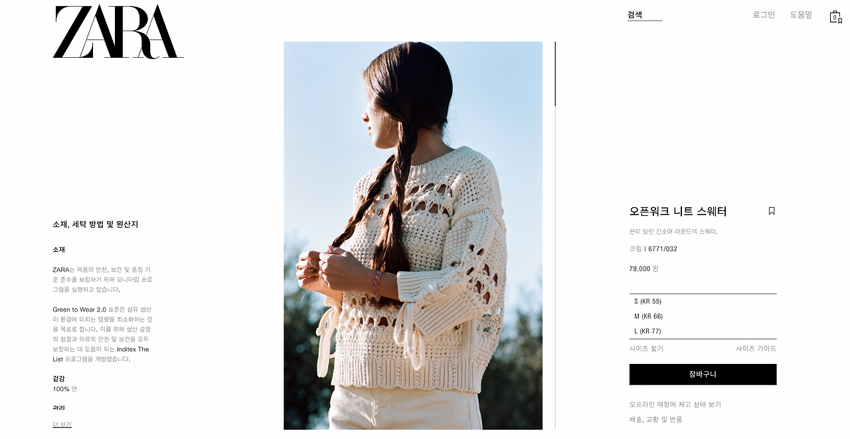Open 도움말 in top navigation

point(801,15)
